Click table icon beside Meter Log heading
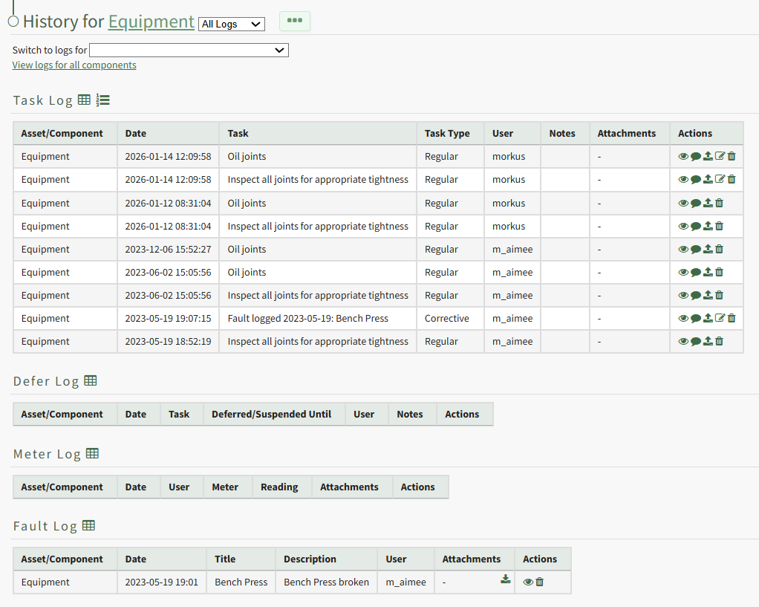The image size is (759, 607). 92,453
